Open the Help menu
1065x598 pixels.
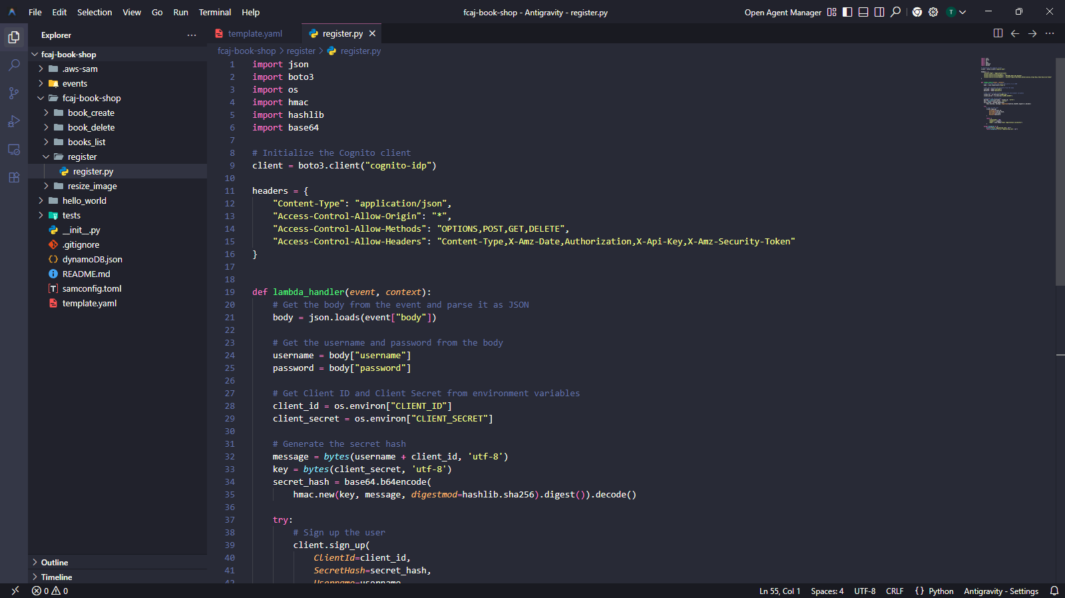tap(250, 12)
